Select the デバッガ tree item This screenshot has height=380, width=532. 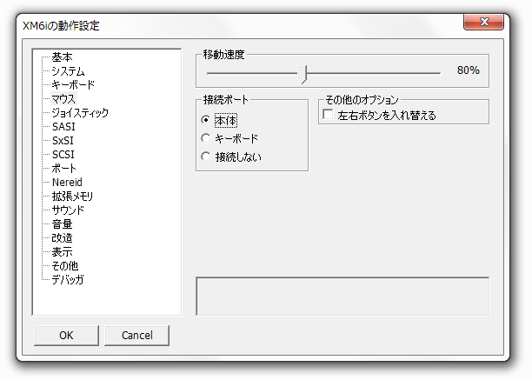point(68,280)
